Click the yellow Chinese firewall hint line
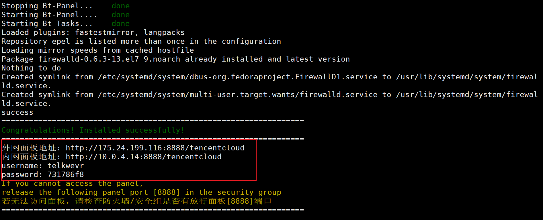This screenshot has width=543, height=220. (x=136, y=201)
